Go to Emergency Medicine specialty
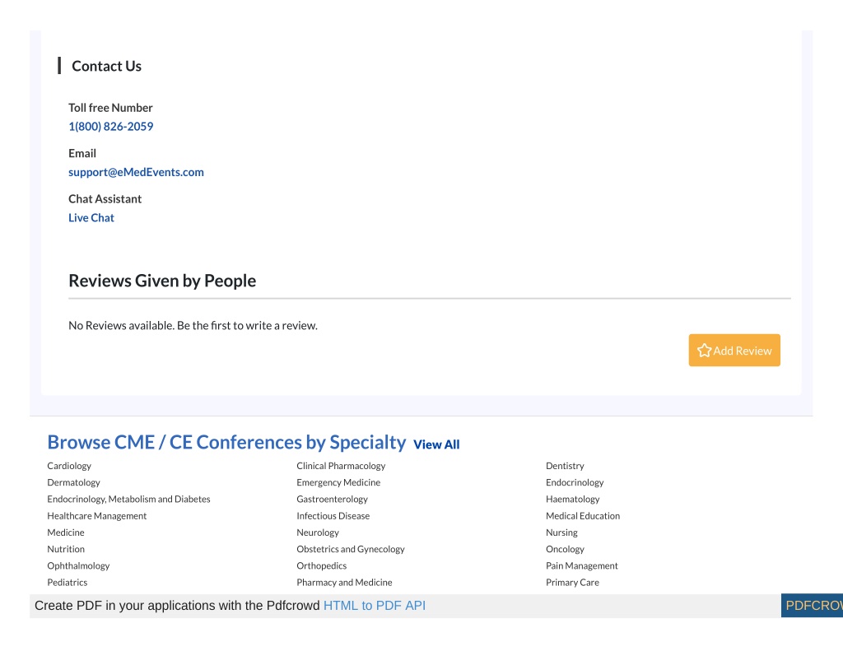 pos(338,483)
